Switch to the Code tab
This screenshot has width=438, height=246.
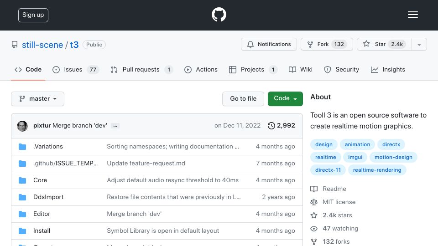click(28, 69)
